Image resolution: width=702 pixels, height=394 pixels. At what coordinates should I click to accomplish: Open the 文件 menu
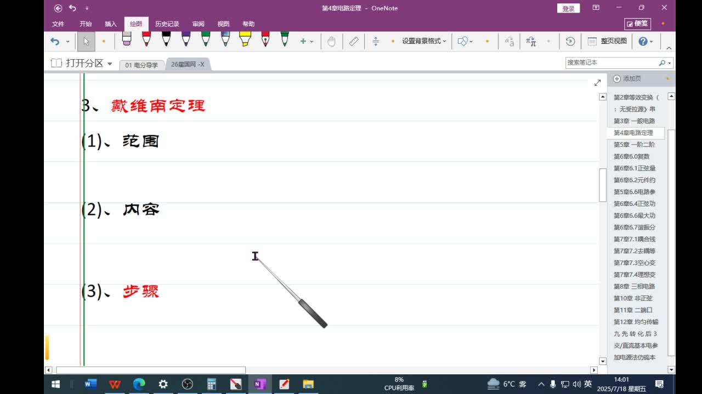58,24
